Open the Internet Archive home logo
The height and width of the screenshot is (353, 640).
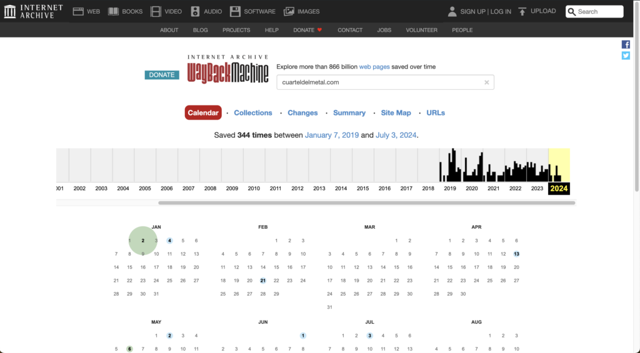click(x=34, y=11)
